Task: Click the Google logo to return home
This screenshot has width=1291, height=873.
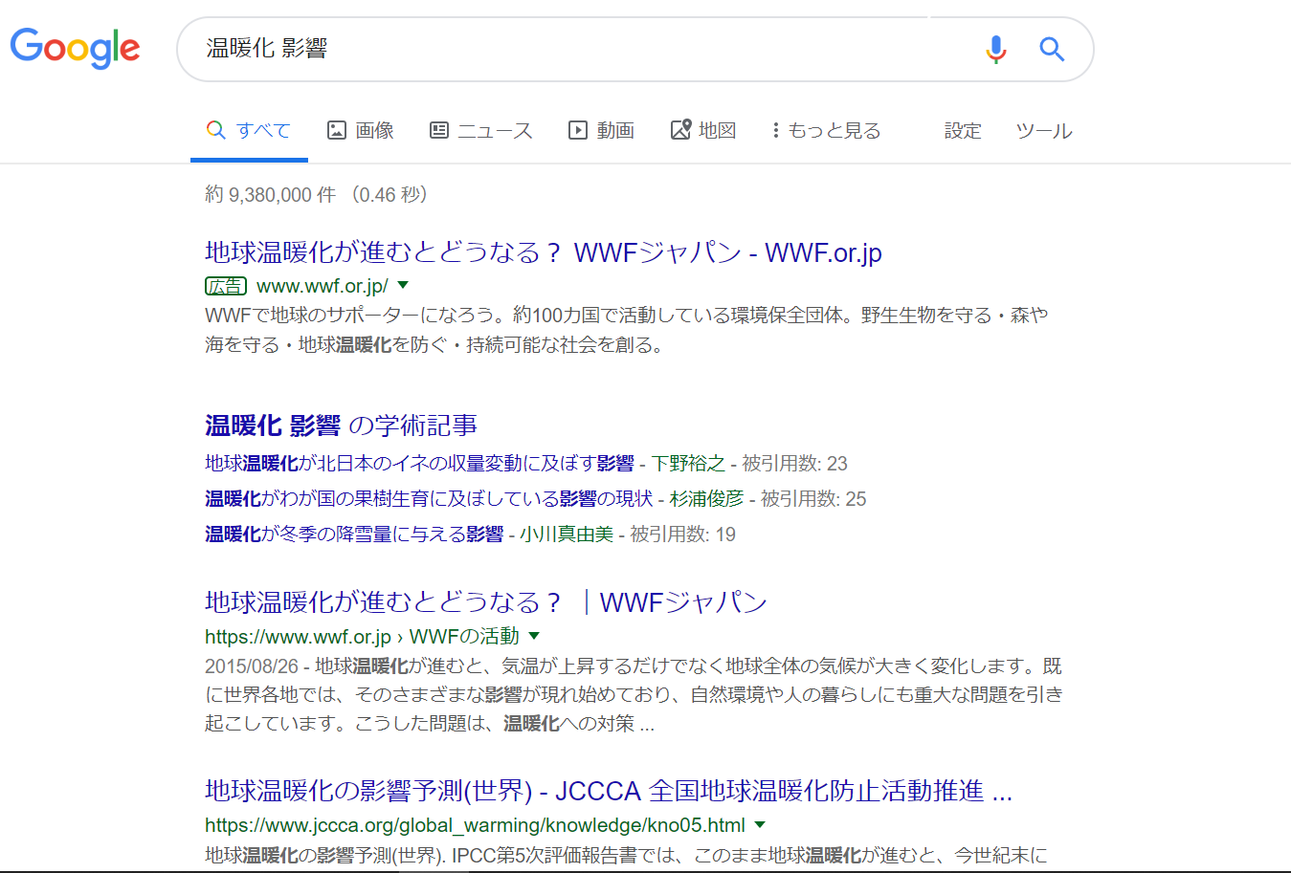Action: pos(75,49)
